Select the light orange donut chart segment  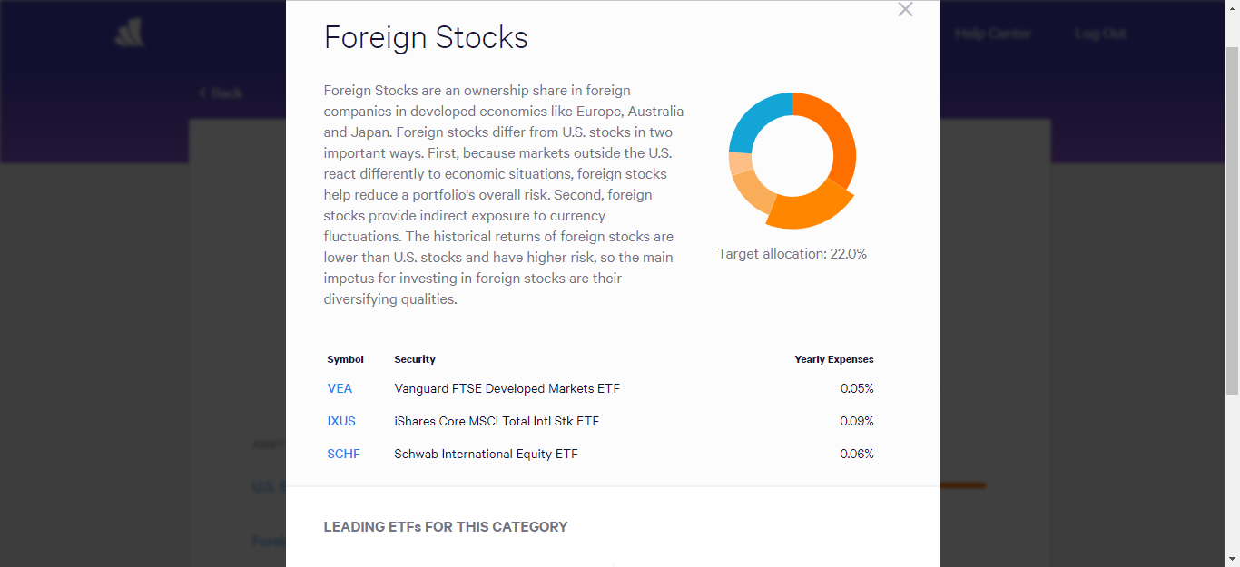pos(750,191)
